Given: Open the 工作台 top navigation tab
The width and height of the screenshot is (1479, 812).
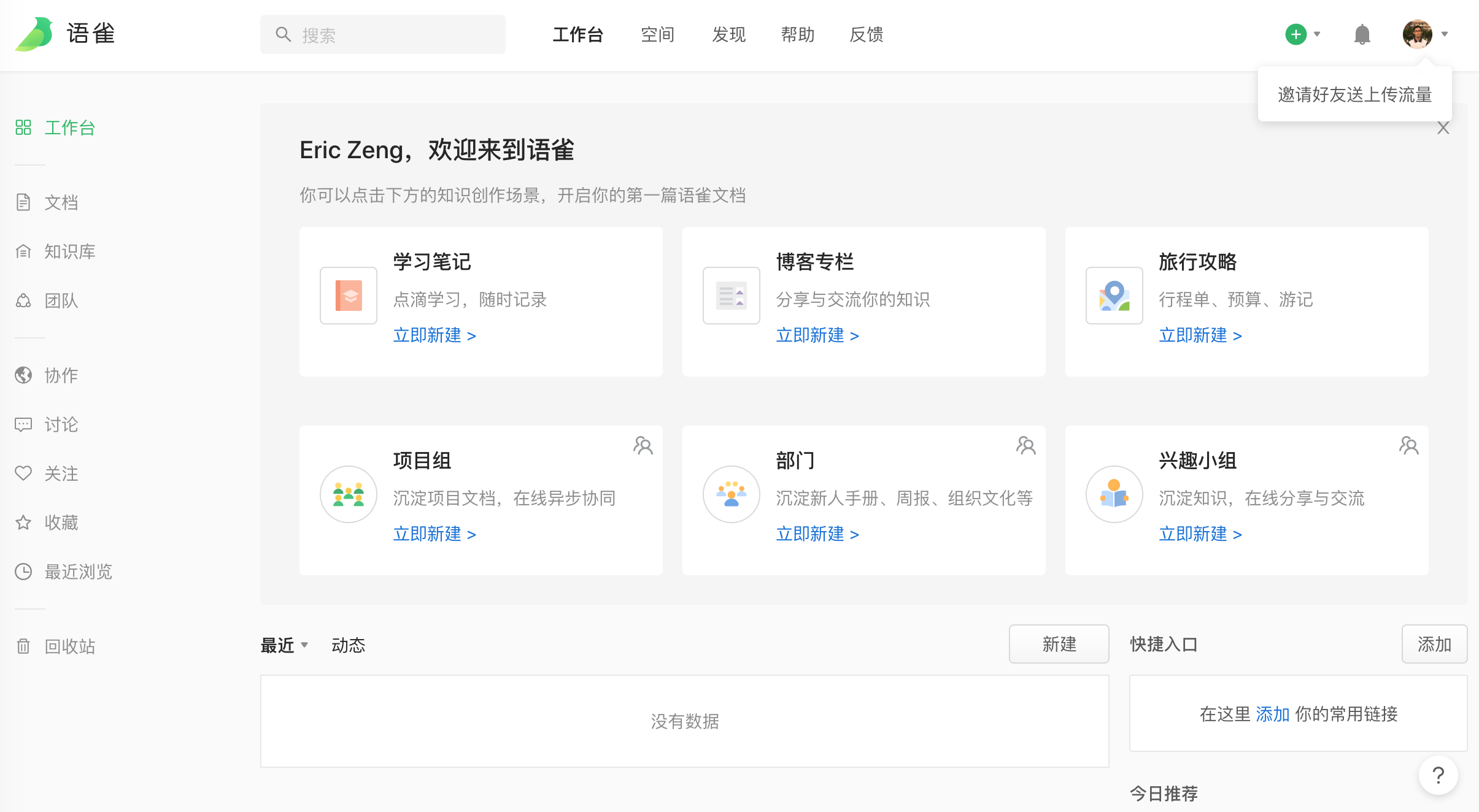Looking at the screenshot, I should (577, 34).
